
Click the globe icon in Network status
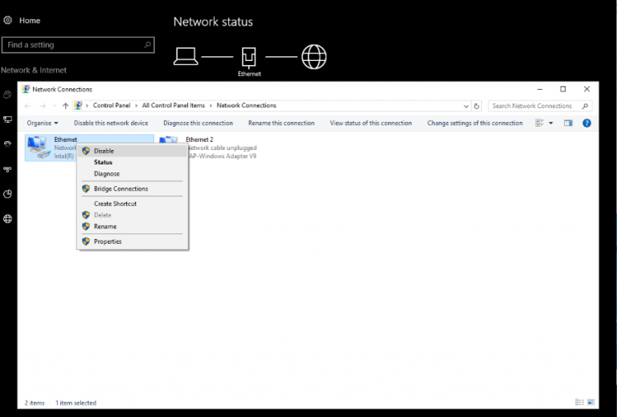coord(314,57)
